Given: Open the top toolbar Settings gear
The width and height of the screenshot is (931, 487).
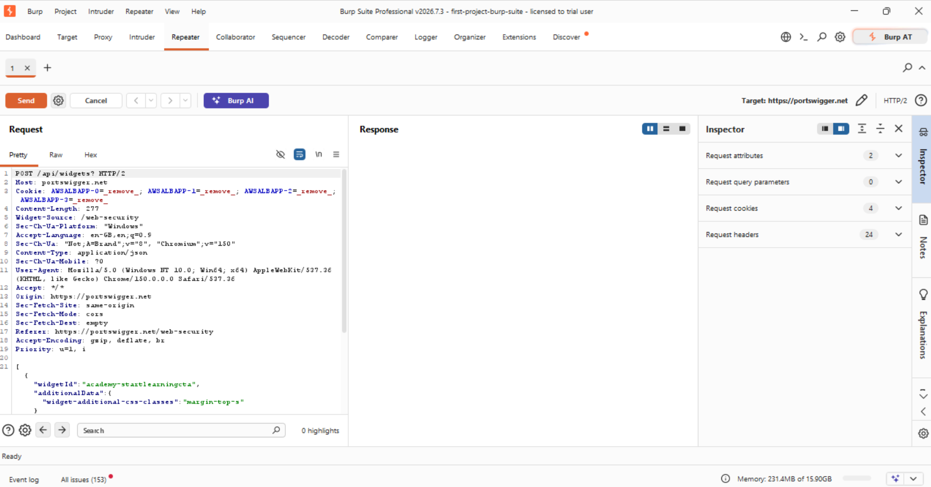Looking at the screenshot, I should (x=840, y=37).
